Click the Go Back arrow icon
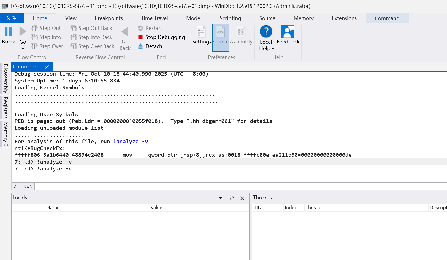This screenshot has width=447, height=260. tap(125, 32)
